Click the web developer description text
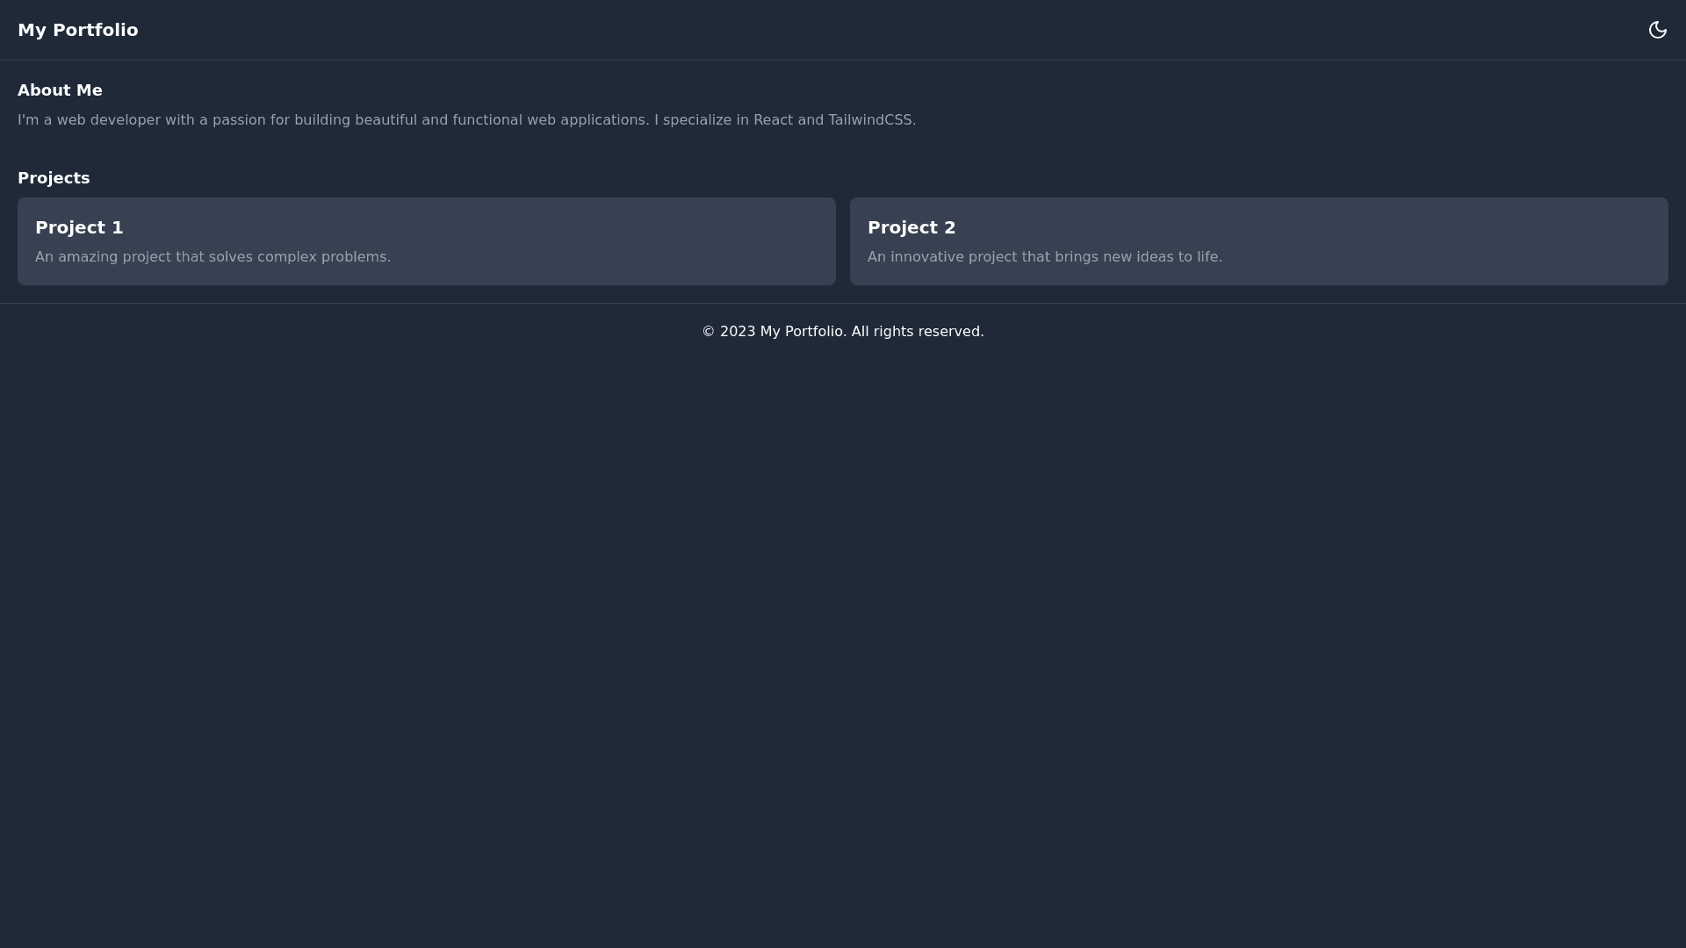Viewport: 1686px width, 948px height. pyautogui.click(x=465, y=120)
